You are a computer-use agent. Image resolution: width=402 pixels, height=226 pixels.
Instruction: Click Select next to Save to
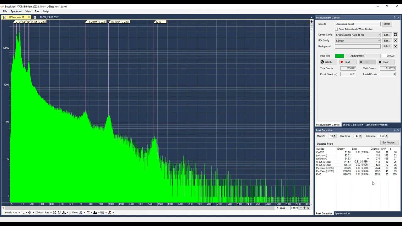point(387,24)
